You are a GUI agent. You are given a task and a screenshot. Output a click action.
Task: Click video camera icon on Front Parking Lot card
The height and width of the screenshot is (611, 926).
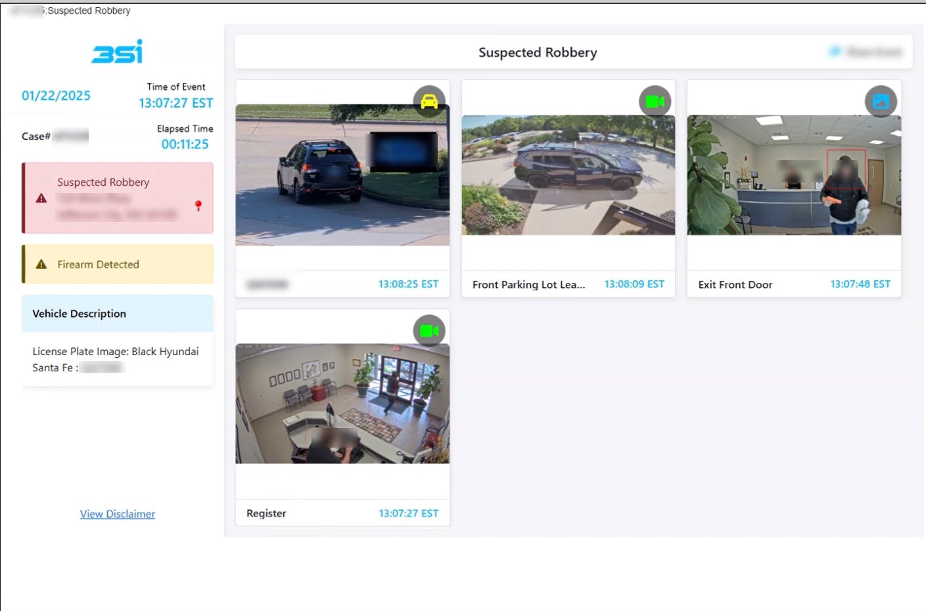(x=655, y=102)
